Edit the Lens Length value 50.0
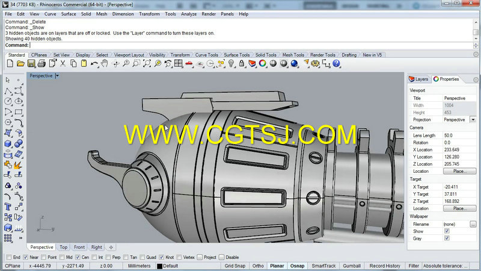The image size is (481, 271). pyautogui.click(x=459, y=135)
